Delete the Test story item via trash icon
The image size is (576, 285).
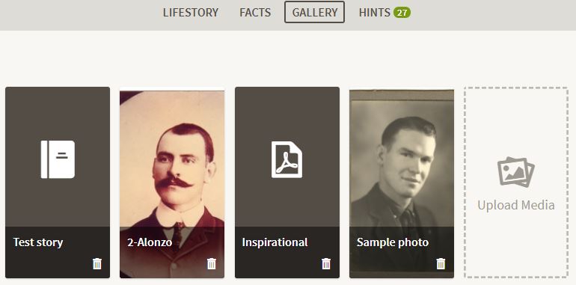[97, 264]
